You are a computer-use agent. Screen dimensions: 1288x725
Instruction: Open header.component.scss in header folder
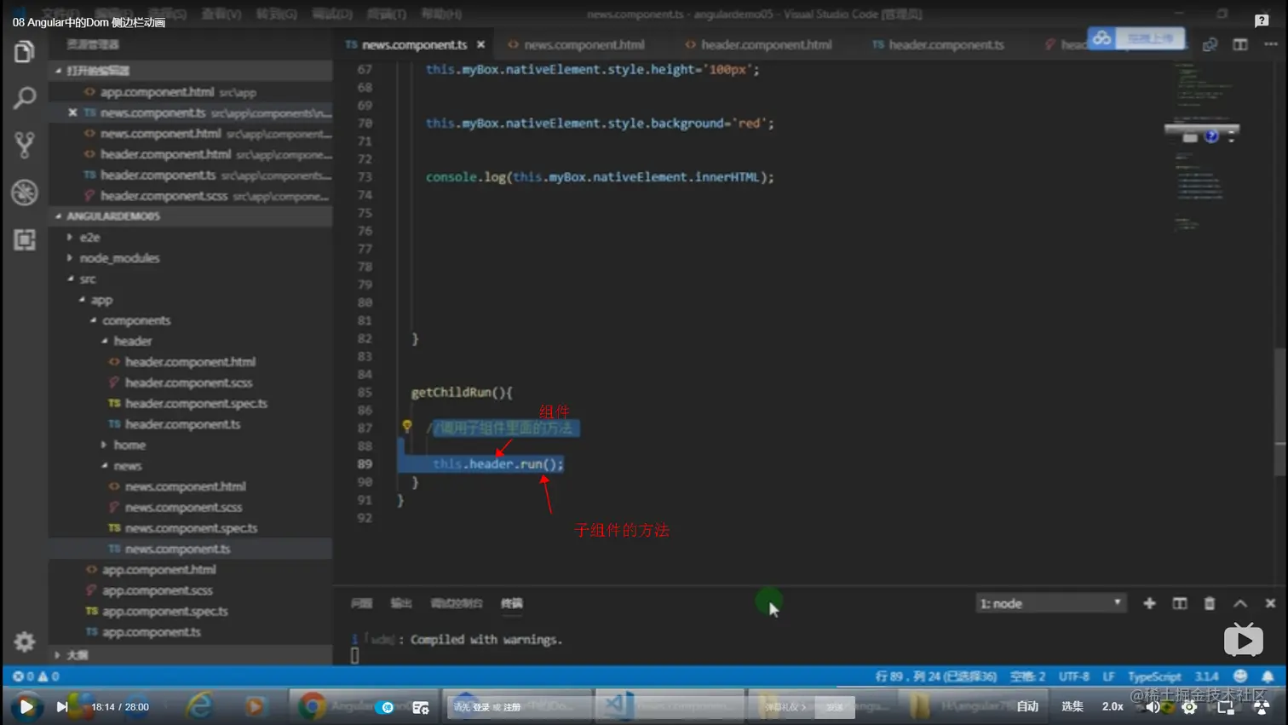[x=188, y=383]
